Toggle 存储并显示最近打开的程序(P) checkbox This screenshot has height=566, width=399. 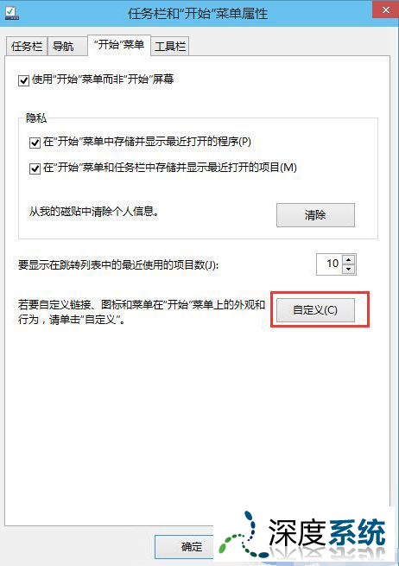[35, 143]
